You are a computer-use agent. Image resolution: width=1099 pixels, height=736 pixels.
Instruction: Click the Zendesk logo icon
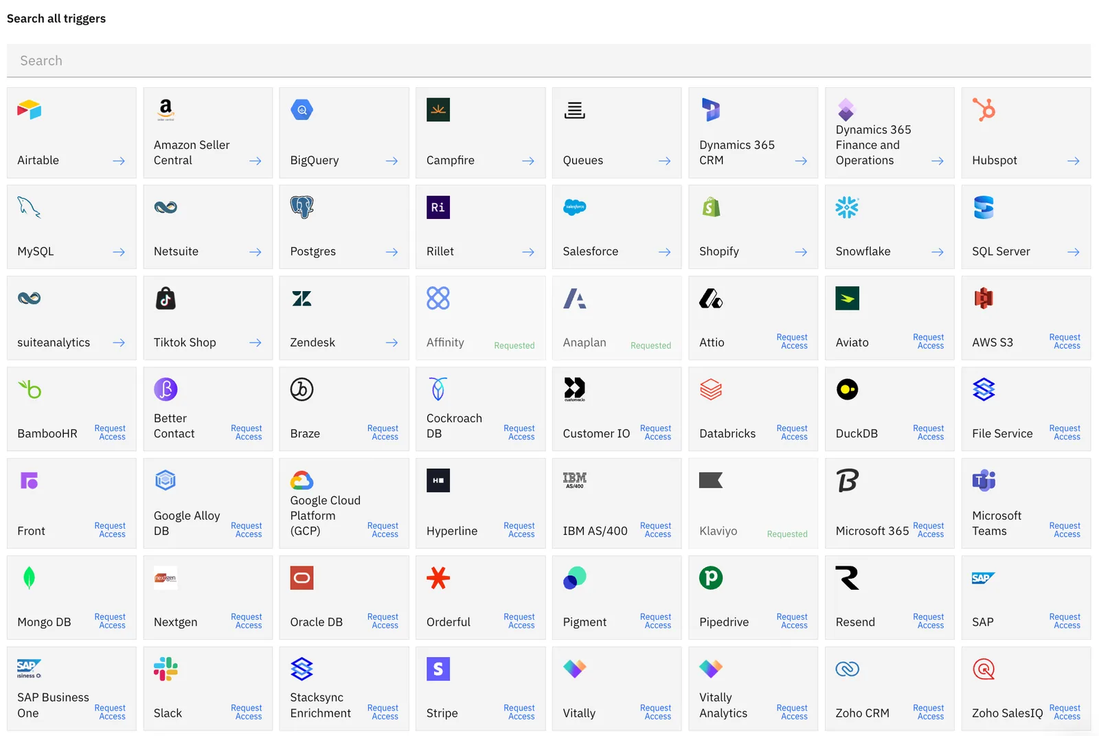coord(302,299)
